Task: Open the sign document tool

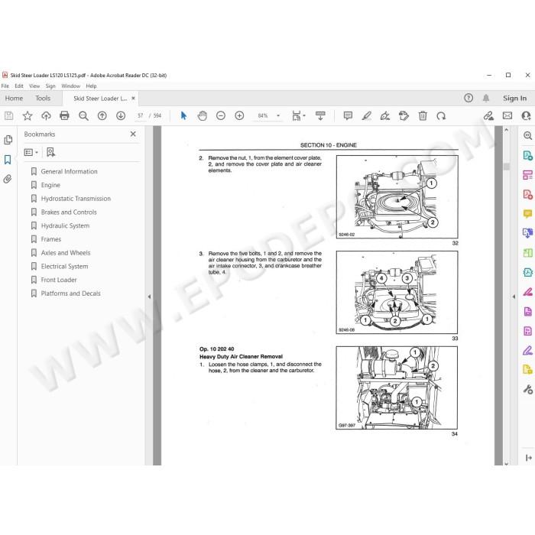Action: point(385,116)
